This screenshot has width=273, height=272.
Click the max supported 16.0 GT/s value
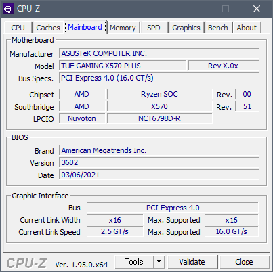pyautogui.click(x=232, y=232)
